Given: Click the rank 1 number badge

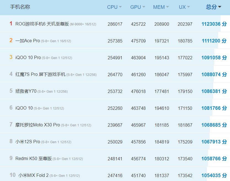Looking at the screenshot, I should click(x=11, y=24).
